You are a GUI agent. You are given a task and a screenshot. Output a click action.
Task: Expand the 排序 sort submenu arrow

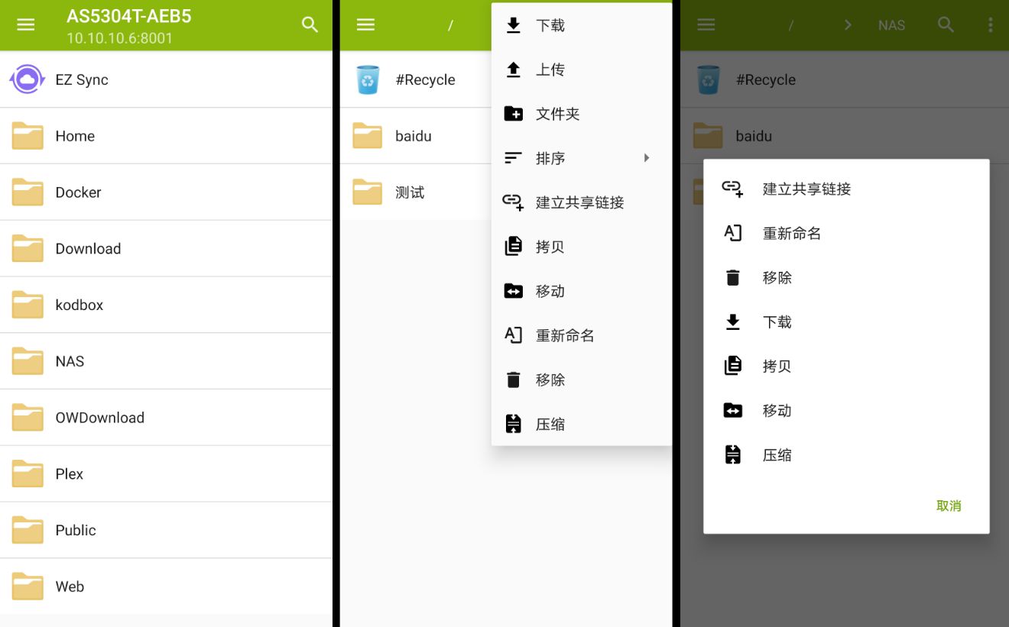[x=647, y=158]
